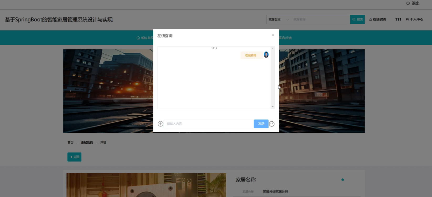Click the plus attachment icon in chat
432x197 pixels.
pos(160,124)
